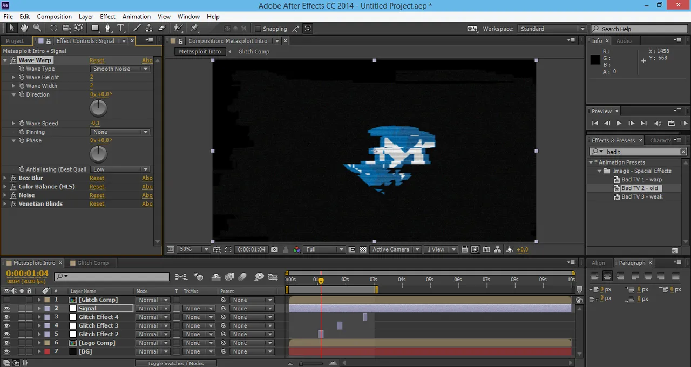This screenshot has height=367, width=691.
Task: Enable motion blur switch in timeline header
Action: click(x=242, y=277)
